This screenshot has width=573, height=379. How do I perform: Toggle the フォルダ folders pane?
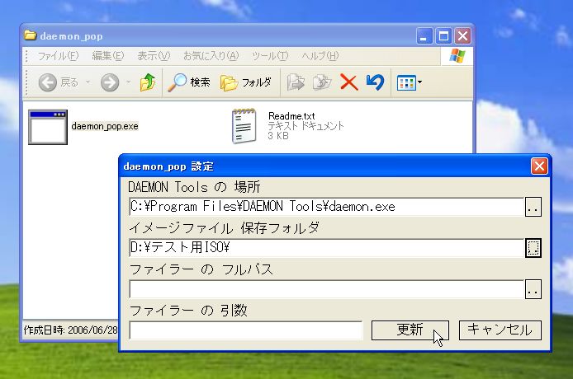point(246,82)
